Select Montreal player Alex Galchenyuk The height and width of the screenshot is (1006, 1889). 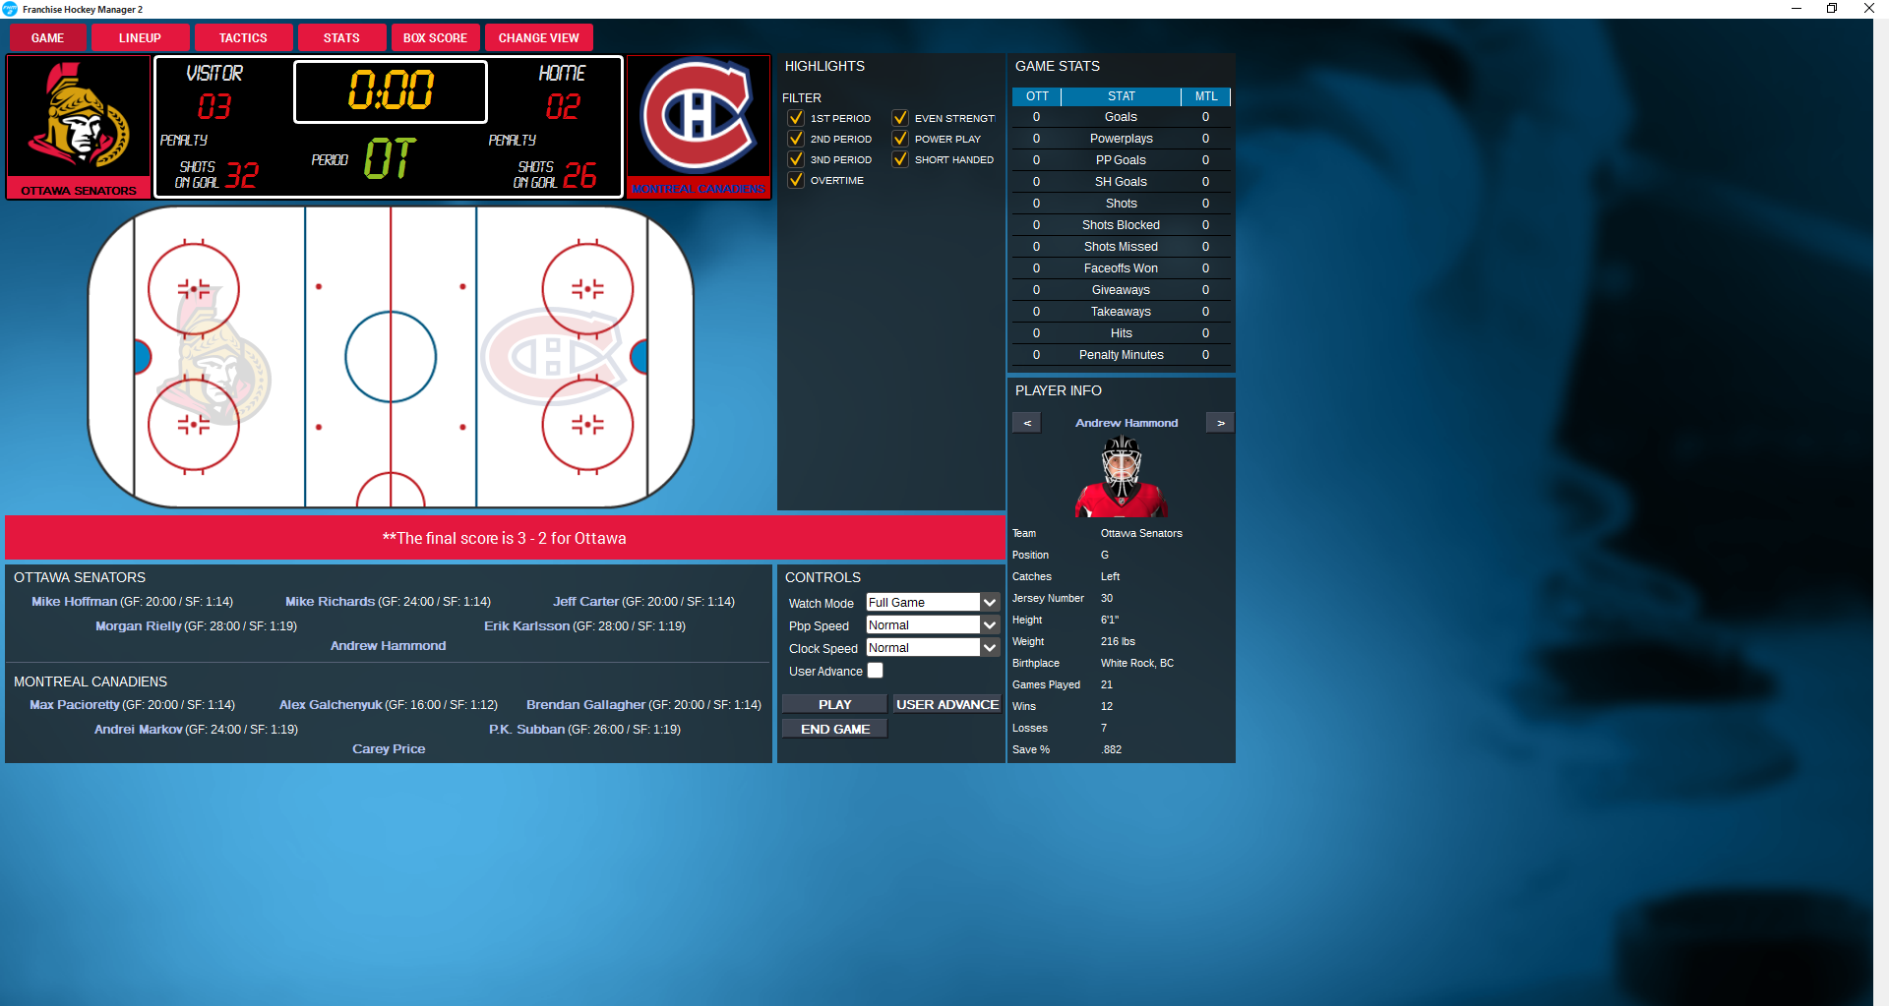(331, 705)
